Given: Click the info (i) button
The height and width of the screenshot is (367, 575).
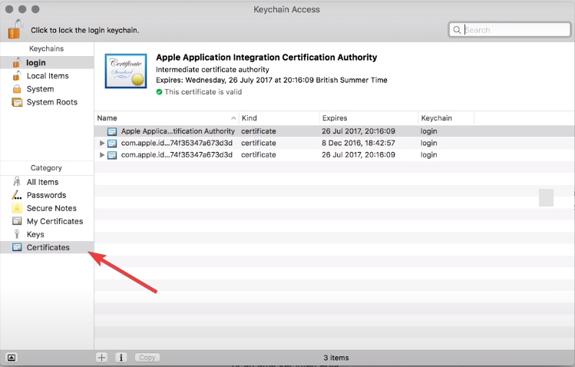Looking at the screenshot, I should click(121, 358).
